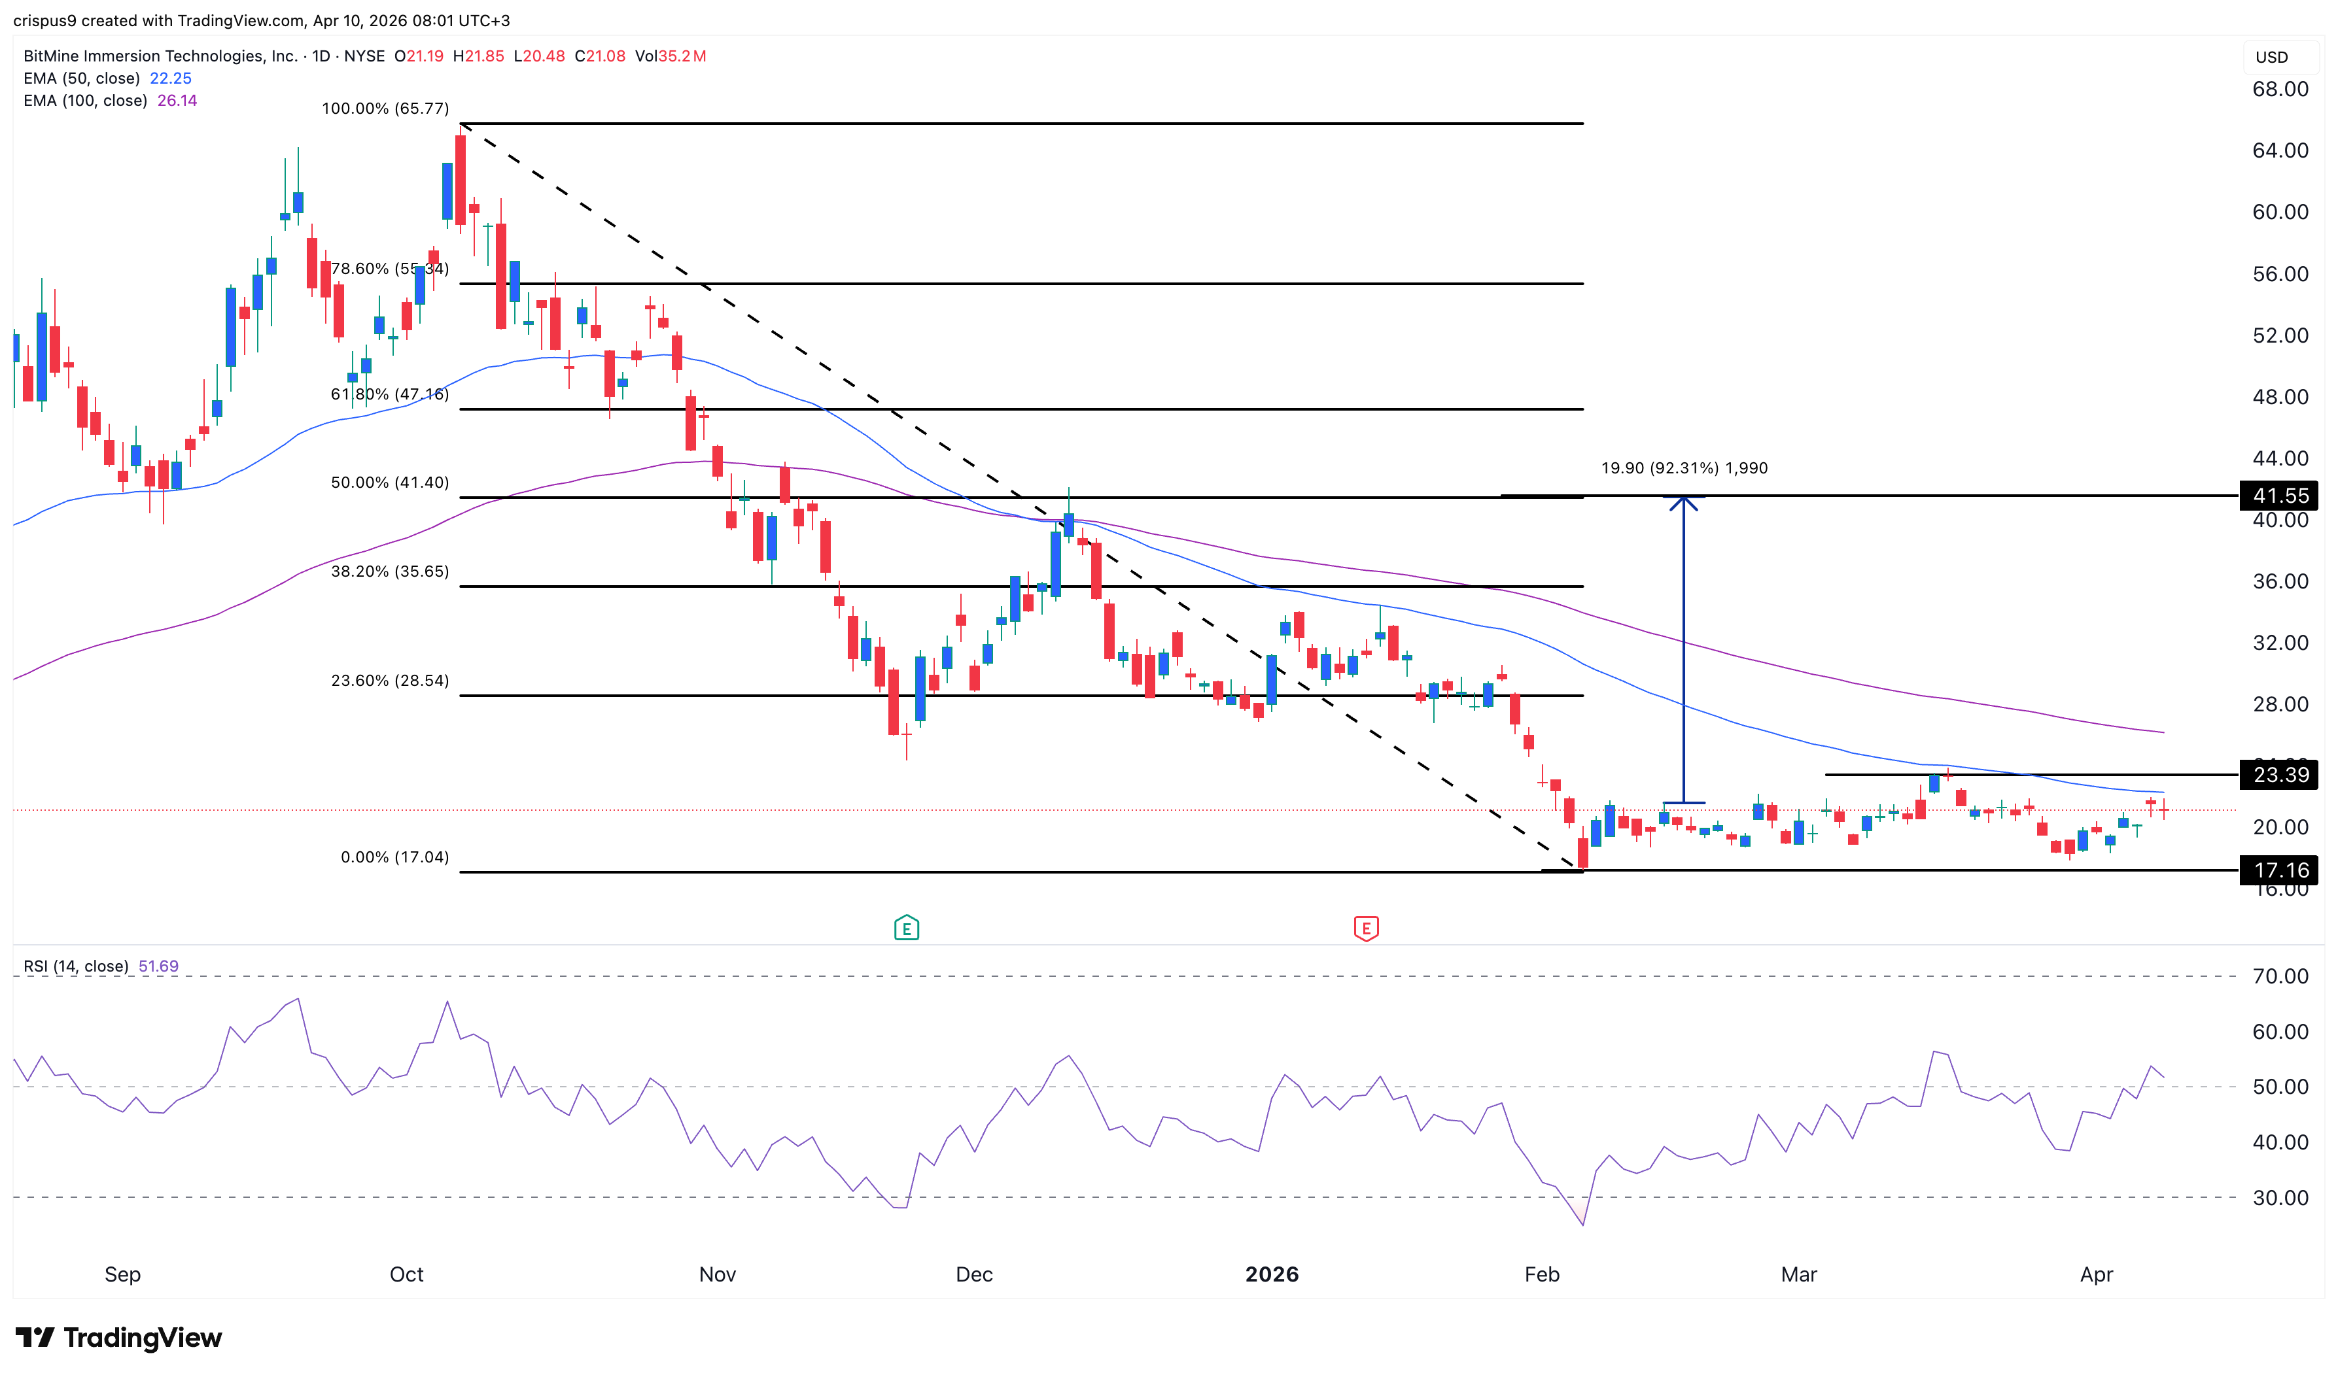Click the 38.20% (35.65) Fibonacci label
The image size is (2338, 1377).
pyautogui.click(x=390, y=571)
